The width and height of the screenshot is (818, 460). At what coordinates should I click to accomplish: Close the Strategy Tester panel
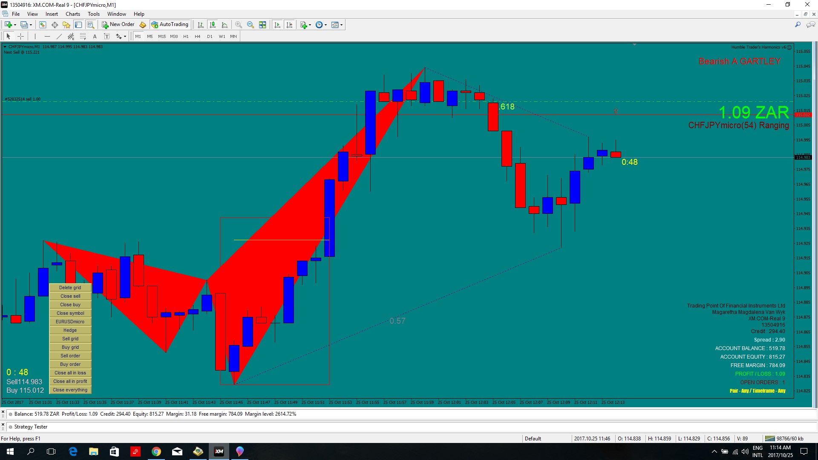click(x=3, y=425)
